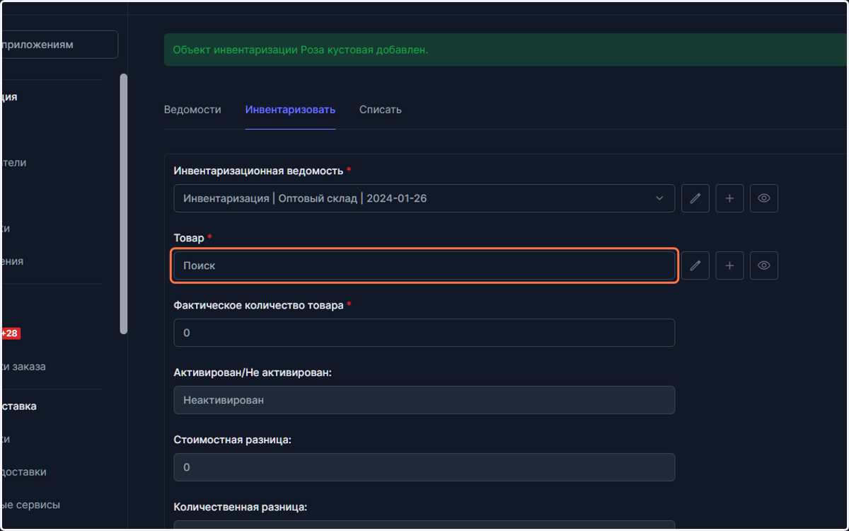Select the Инвентаризовать tab
The width and height of the screenshot is (849, 531).
pos(290,110)
